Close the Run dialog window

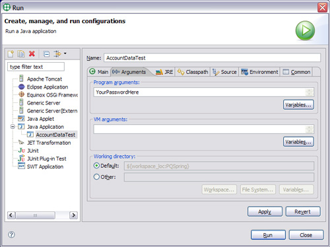pos(322,7)
